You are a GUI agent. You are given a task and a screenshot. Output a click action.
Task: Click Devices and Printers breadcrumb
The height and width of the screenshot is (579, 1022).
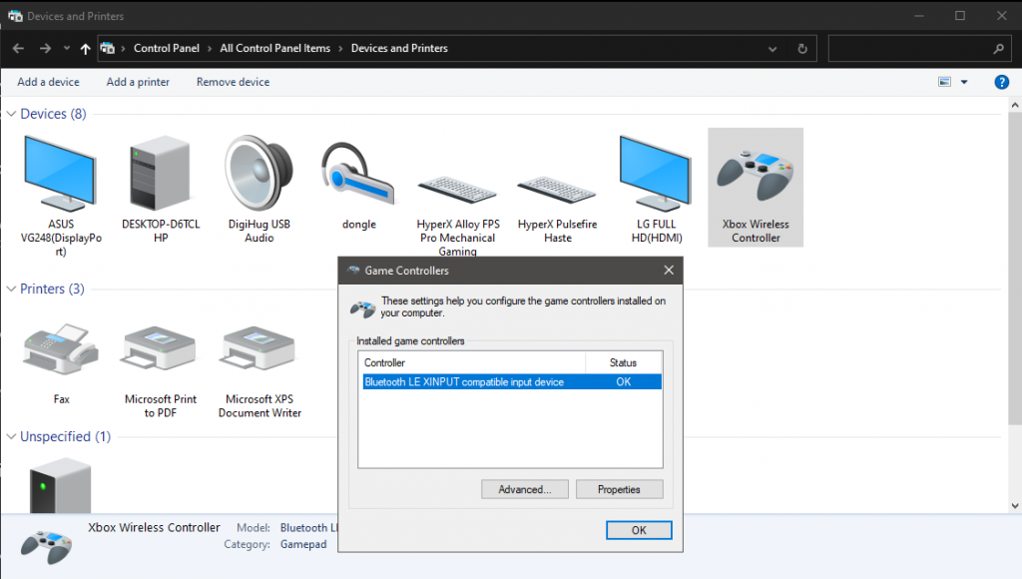click(399, 48)
